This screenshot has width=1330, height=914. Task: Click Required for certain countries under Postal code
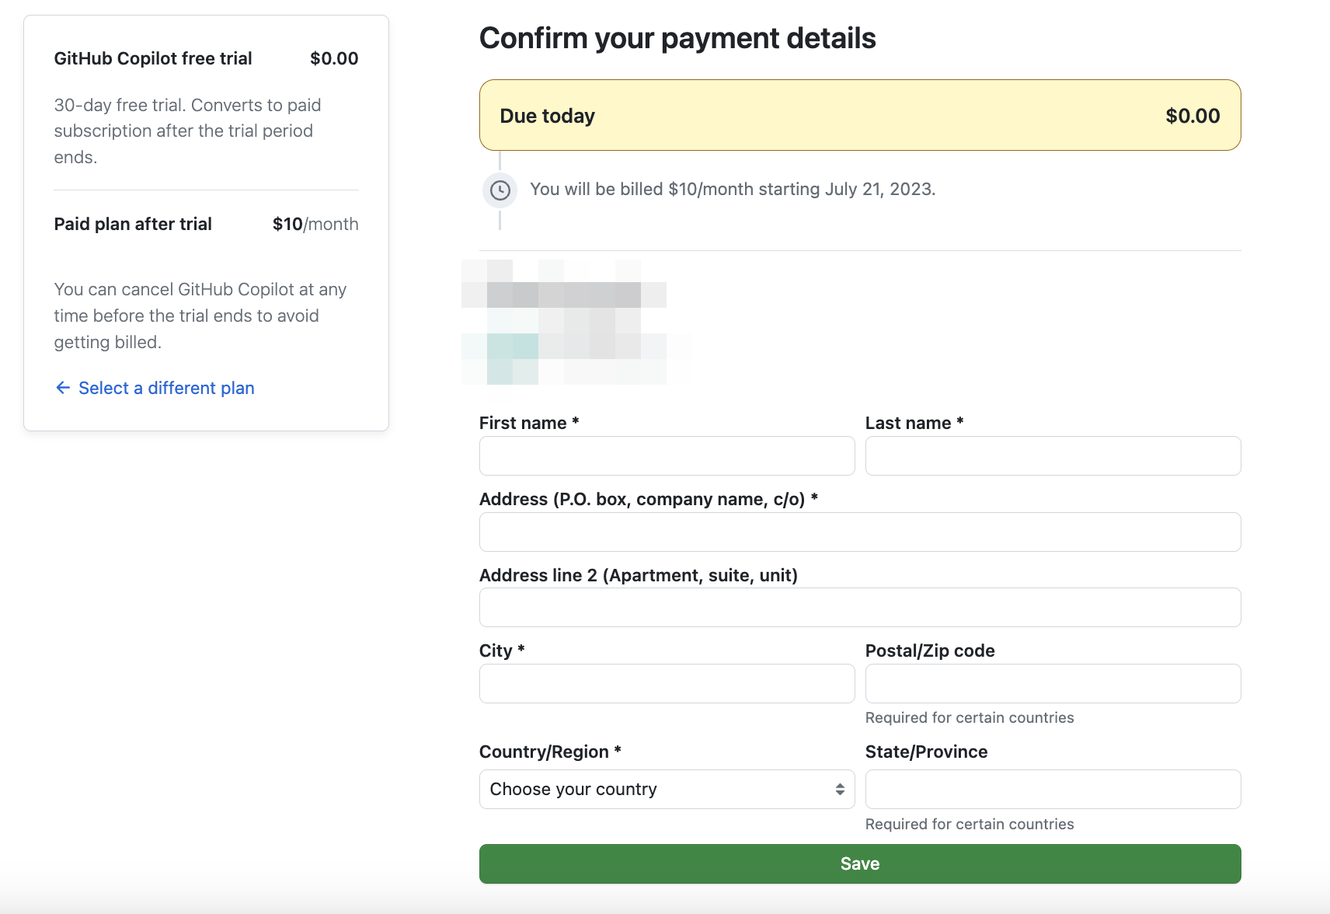[970, 717]
